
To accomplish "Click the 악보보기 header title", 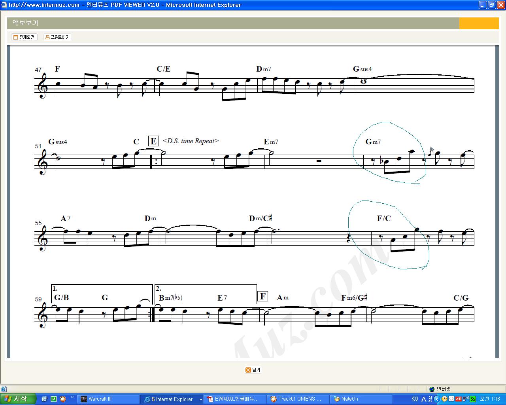I will tap(25, 23).
